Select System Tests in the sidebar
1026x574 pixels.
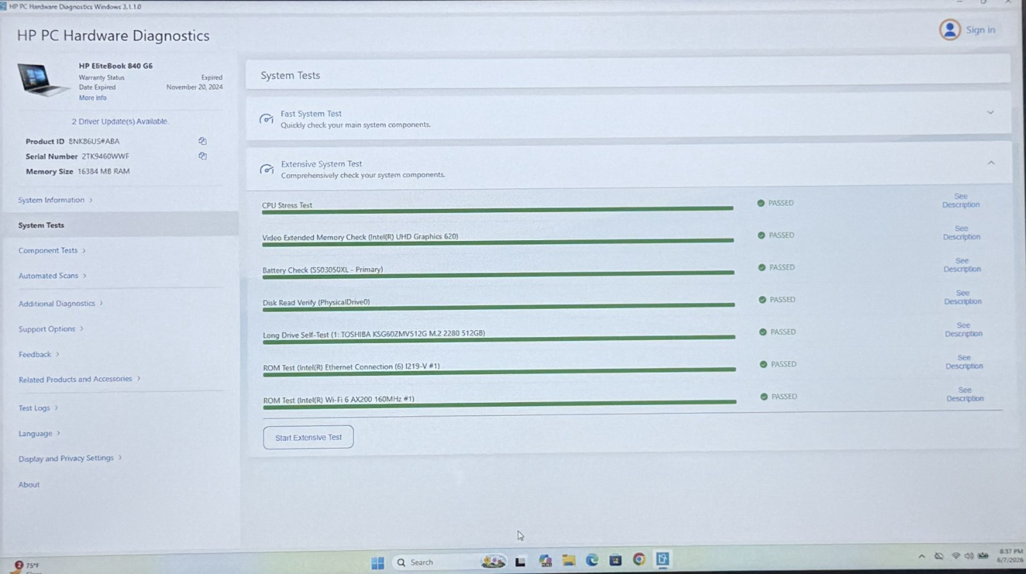click(x=41, y=225)
